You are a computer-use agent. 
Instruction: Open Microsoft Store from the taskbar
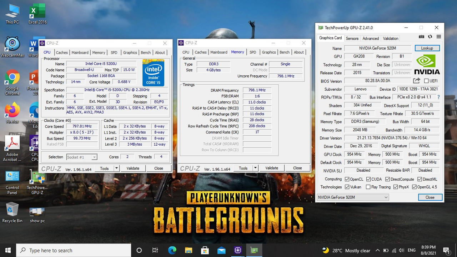(x=205, y=250)
